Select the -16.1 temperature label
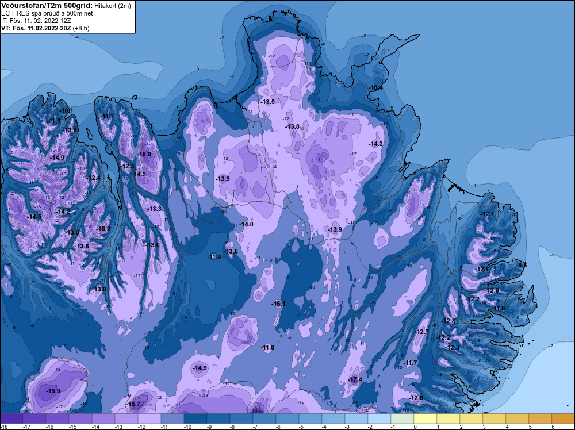Image resolution: width=575 pixels, height=430 pixels. [278, 304]
